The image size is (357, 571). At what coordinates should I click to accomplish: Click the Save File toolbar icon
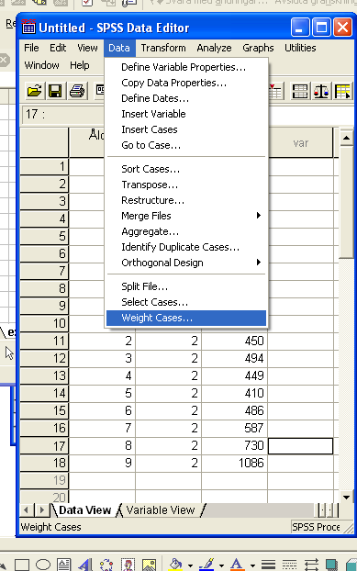55,91
